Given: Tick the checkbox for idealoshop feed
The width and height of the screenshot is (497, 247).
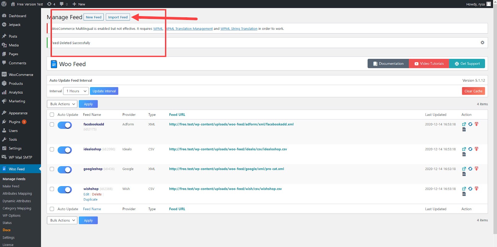Looking at the screenshot, I should tap(52, 149).
